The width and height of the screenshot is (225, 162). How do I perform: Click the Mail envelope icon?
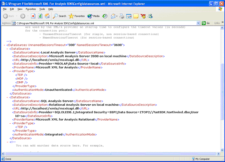tap(113, 16)
